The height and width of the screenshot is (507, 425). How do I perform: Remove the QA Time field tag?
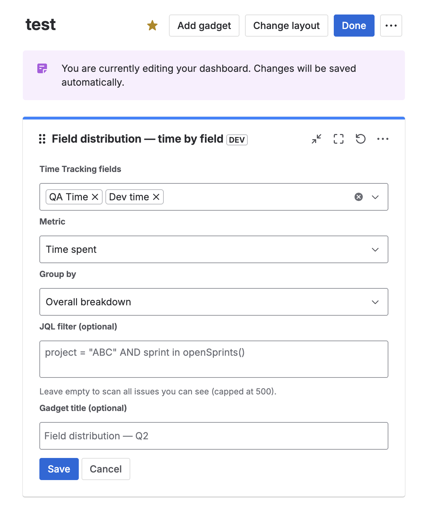point(95,197)
